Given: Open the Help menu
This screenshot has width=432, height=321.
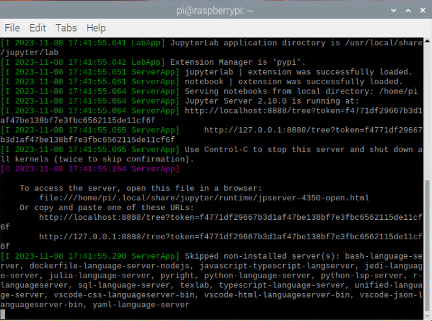Looking at the screenshot, I should (x=96, y=28).
